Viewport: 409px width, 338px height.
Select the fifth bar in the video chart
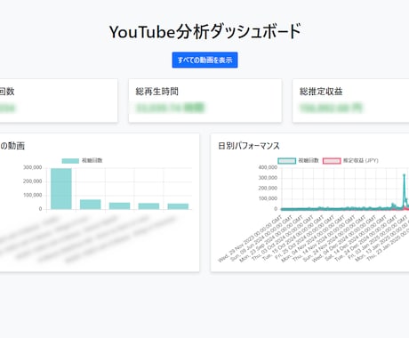(x=178, y=206)
